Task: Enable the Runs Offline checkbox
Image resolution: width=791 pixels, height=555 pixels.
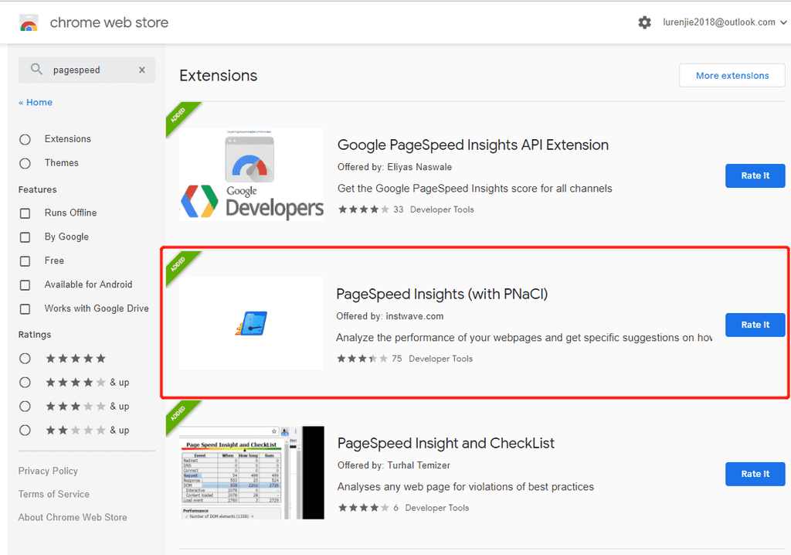Action: 25,213
